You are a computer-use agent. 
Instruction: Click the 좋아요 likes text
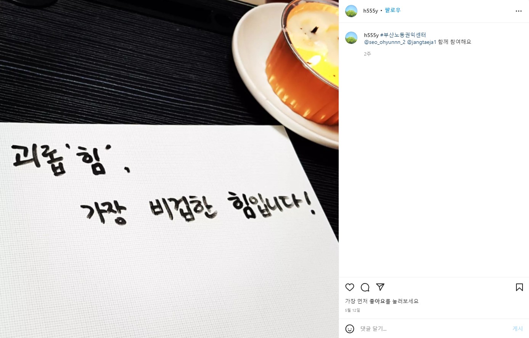click(x=378, y=301)
